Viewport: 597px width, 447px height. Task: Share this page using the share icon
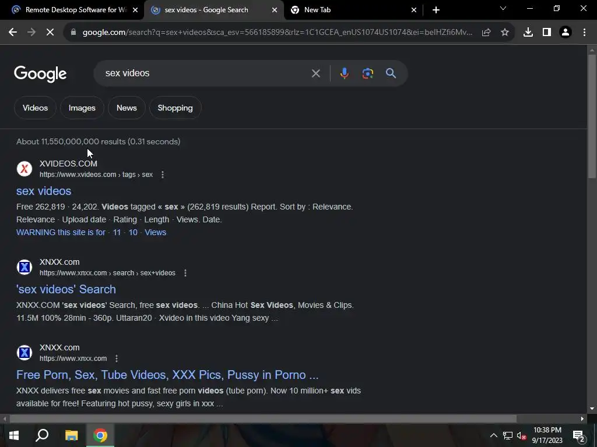[x=486, y=33]
